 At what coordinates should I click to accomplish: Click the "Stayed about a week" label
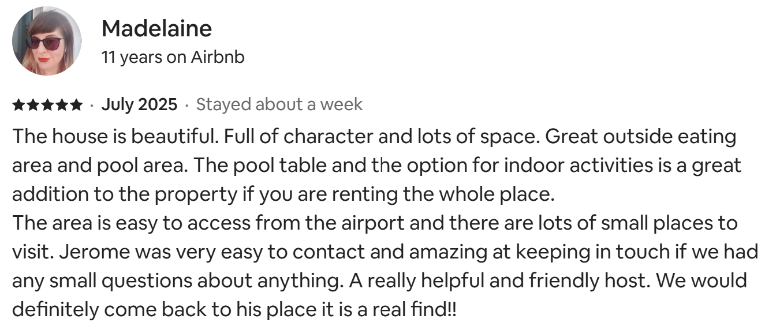pyautogui.click(x=279, y=104)
